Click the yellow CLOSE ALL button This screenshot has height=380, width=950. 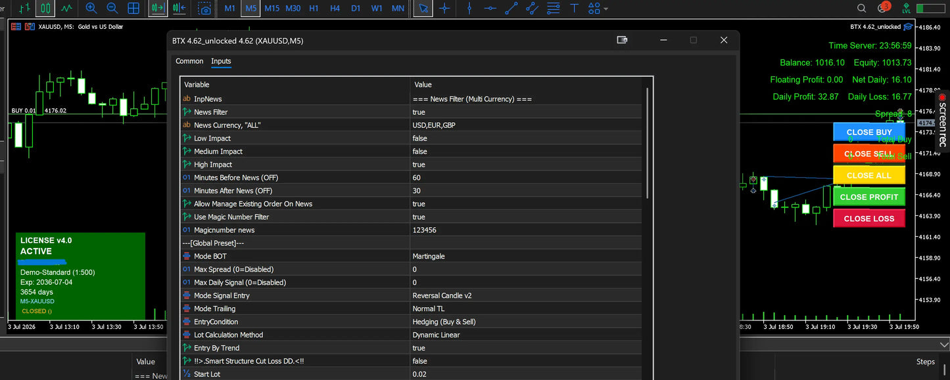click(869, 175)
